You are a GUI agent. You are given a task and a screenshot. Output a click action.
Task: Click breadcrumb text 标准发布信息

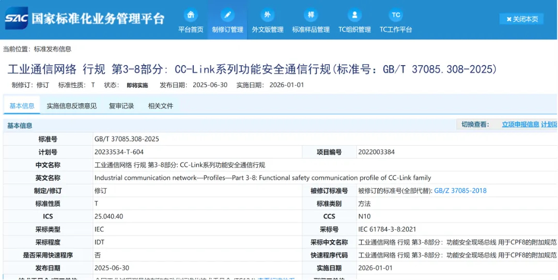(x=53, y=50)
